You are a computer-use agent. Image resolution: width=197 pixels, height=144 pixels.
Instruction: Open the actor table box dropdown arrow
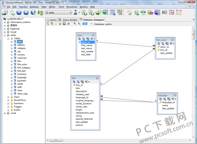pos(94,39)
